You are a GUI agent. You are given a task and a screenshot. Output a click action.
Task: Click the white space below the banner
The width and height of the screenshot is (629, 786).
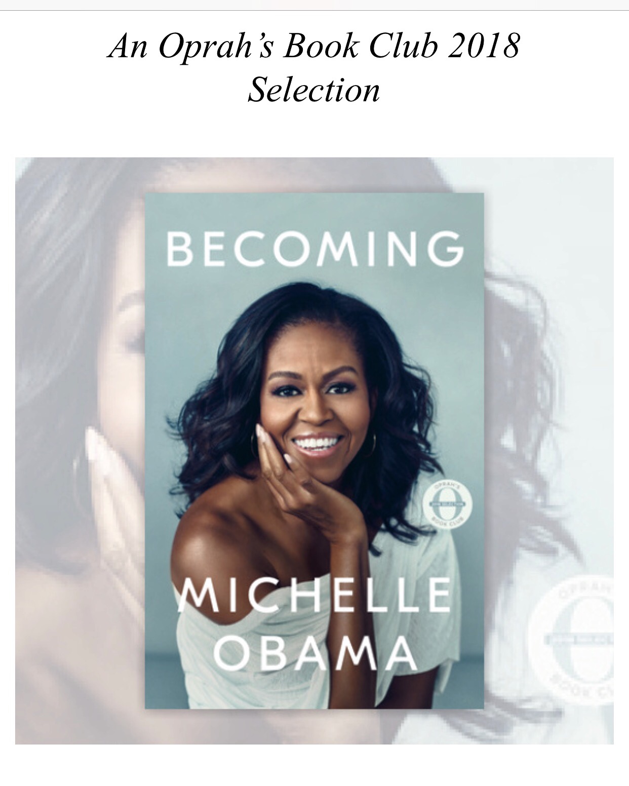[314, 765]
